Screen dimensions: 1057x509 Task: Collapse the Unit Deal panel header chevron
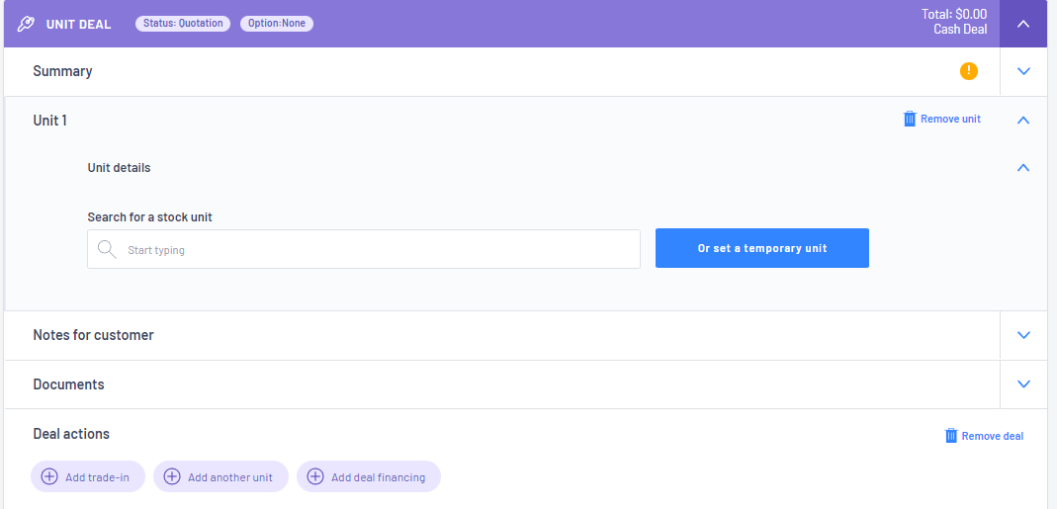click(1023, 25)
